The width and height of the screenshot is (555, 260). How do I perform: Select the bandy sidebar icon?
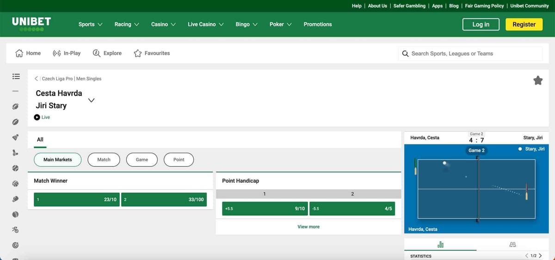coord(16,153)
